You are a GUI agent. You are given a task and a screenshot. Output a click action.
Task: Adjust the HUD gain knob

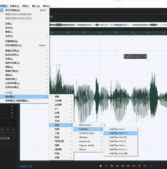(x=131, y=56)
